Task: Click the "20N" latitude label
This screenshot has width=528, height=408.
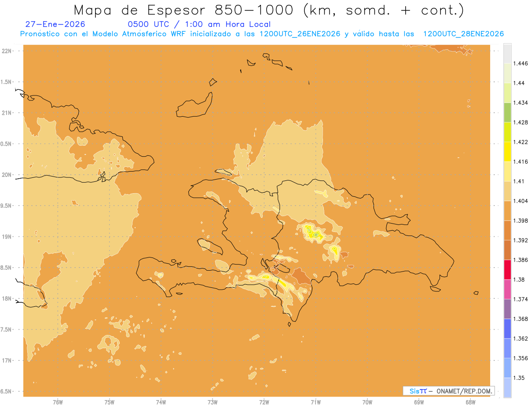Action: 7,175
